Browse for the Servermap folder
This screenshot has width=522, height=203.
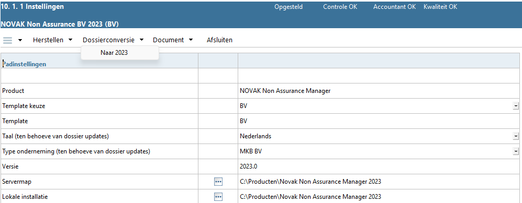[218, 182]
